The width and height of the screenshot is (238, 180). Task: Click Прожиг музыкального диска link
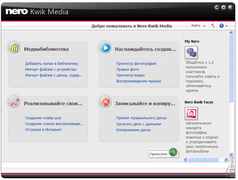141,118
